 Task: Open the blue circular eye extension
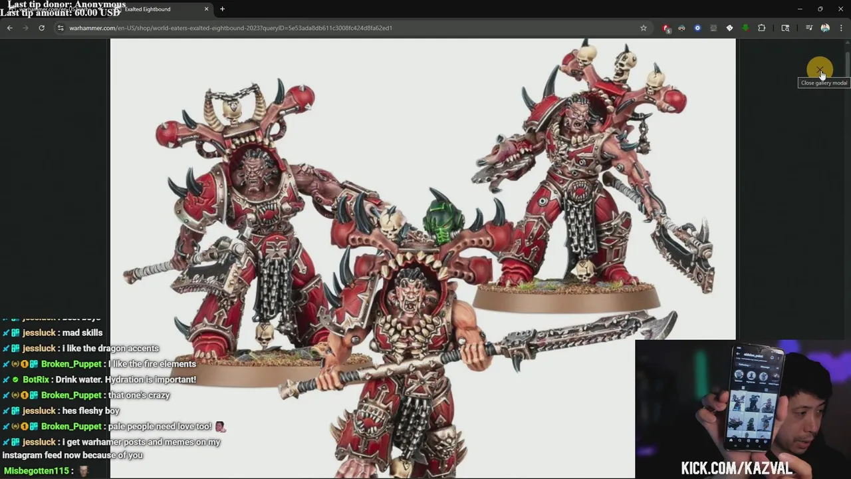[697, 28]
